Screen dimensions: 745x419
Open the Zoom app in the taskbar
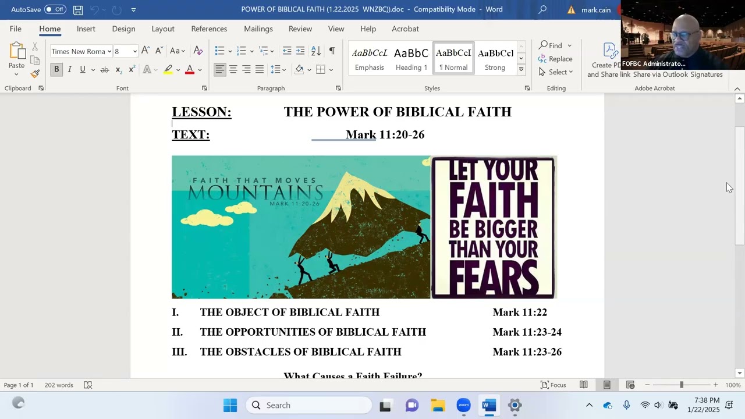(463, 405)
